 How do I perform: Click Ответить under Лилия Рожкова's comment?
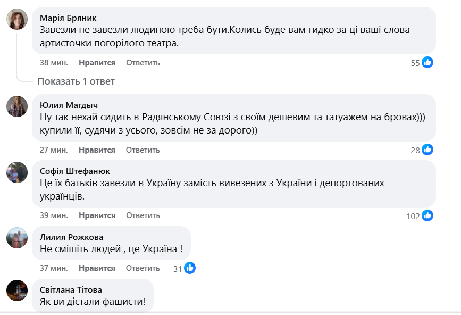(143, 268)
